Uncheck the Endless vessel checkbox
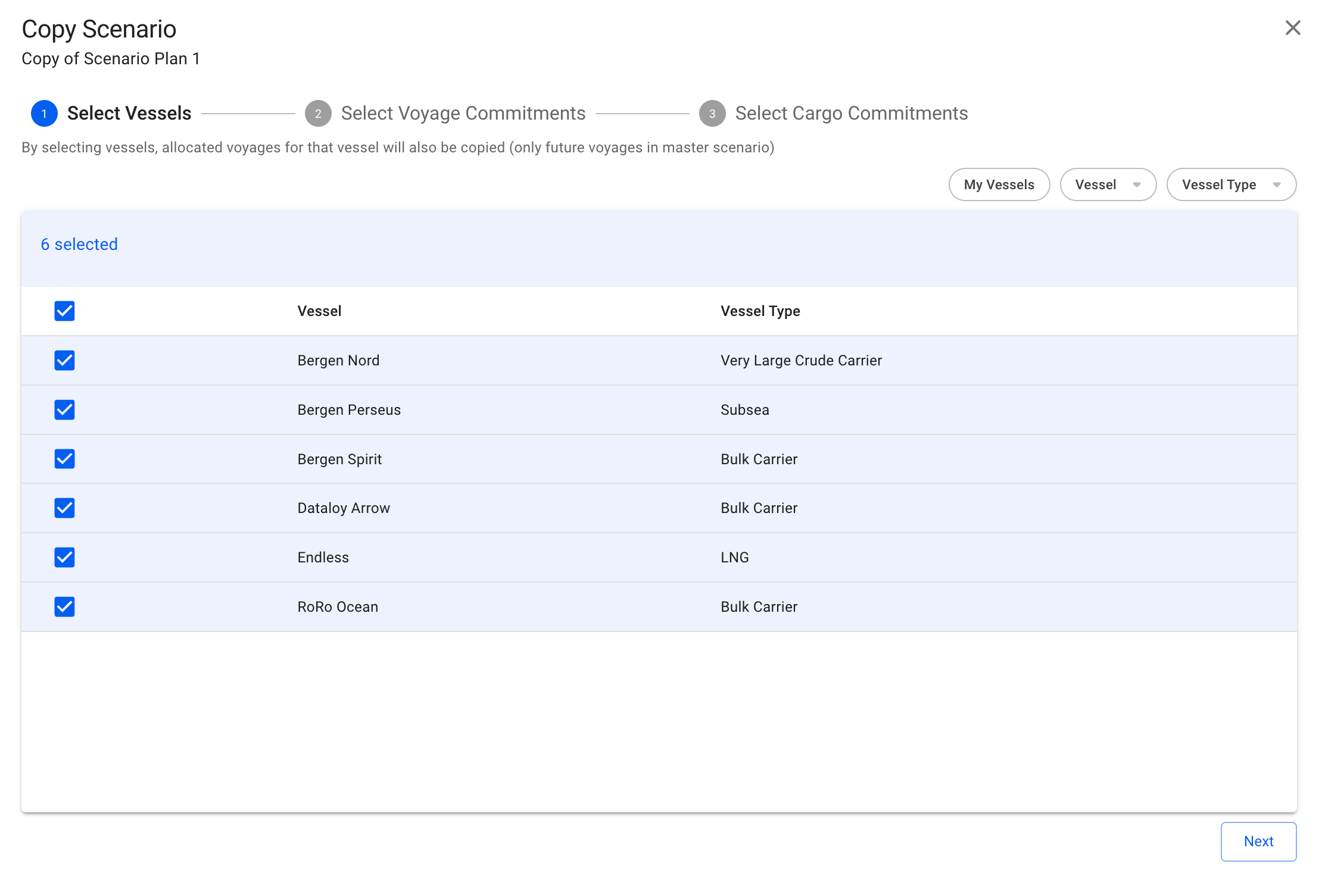This screenshot has width=1322, height=876. point(64,558)
